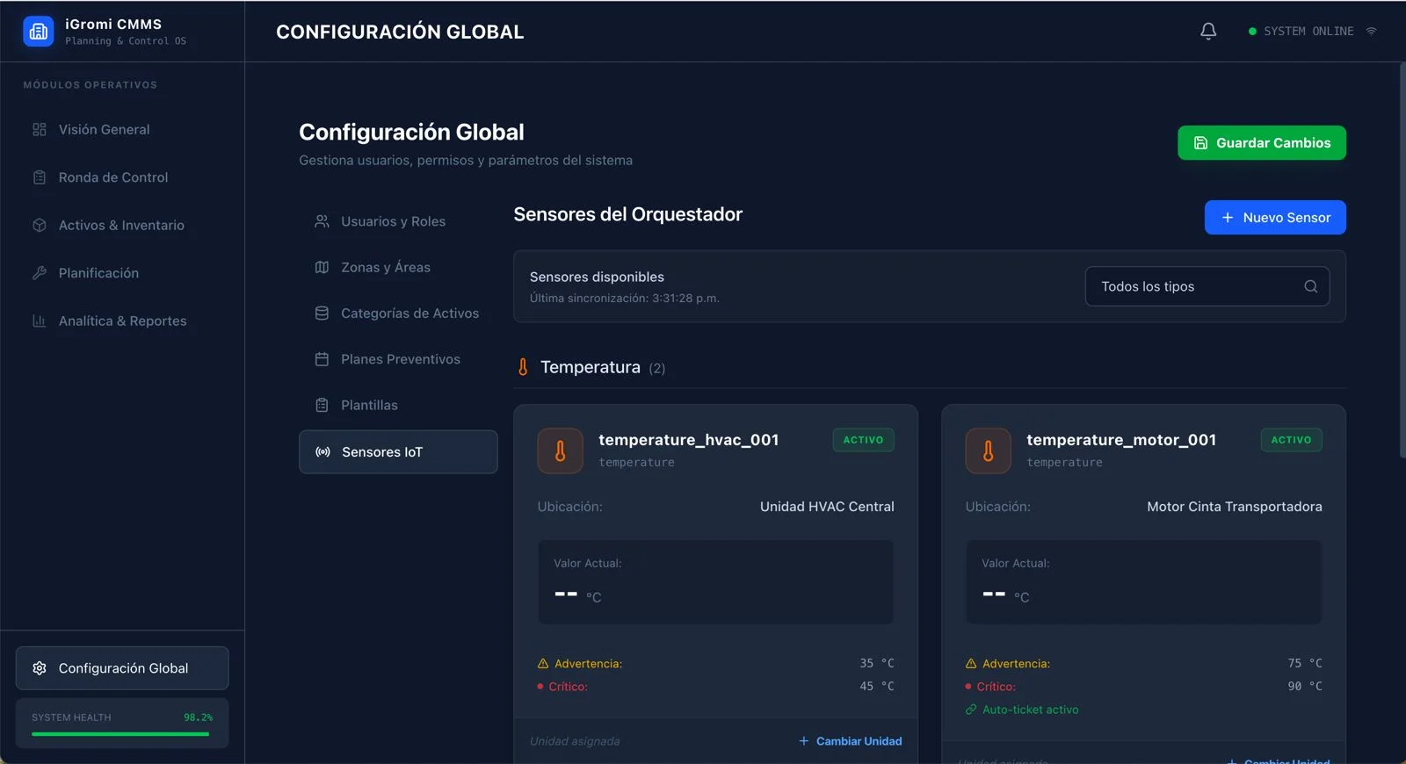The width and height of the screenshot is (1406, 764).
Task: Add a sensor with Nuevo Sensor button
Action: tap(1274, 218)
